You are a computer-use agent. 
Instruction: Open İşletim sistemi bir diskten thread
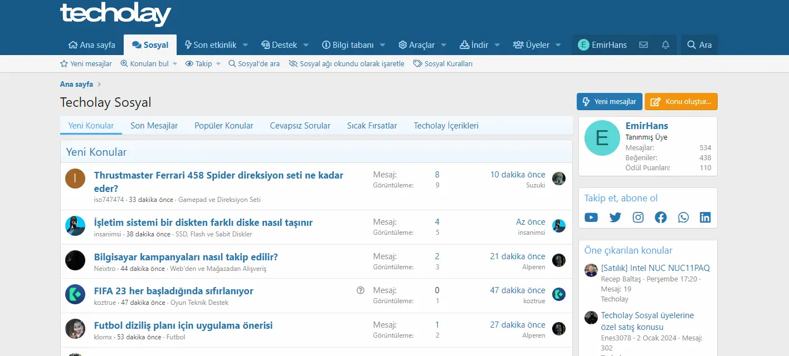tap(203, 222)
